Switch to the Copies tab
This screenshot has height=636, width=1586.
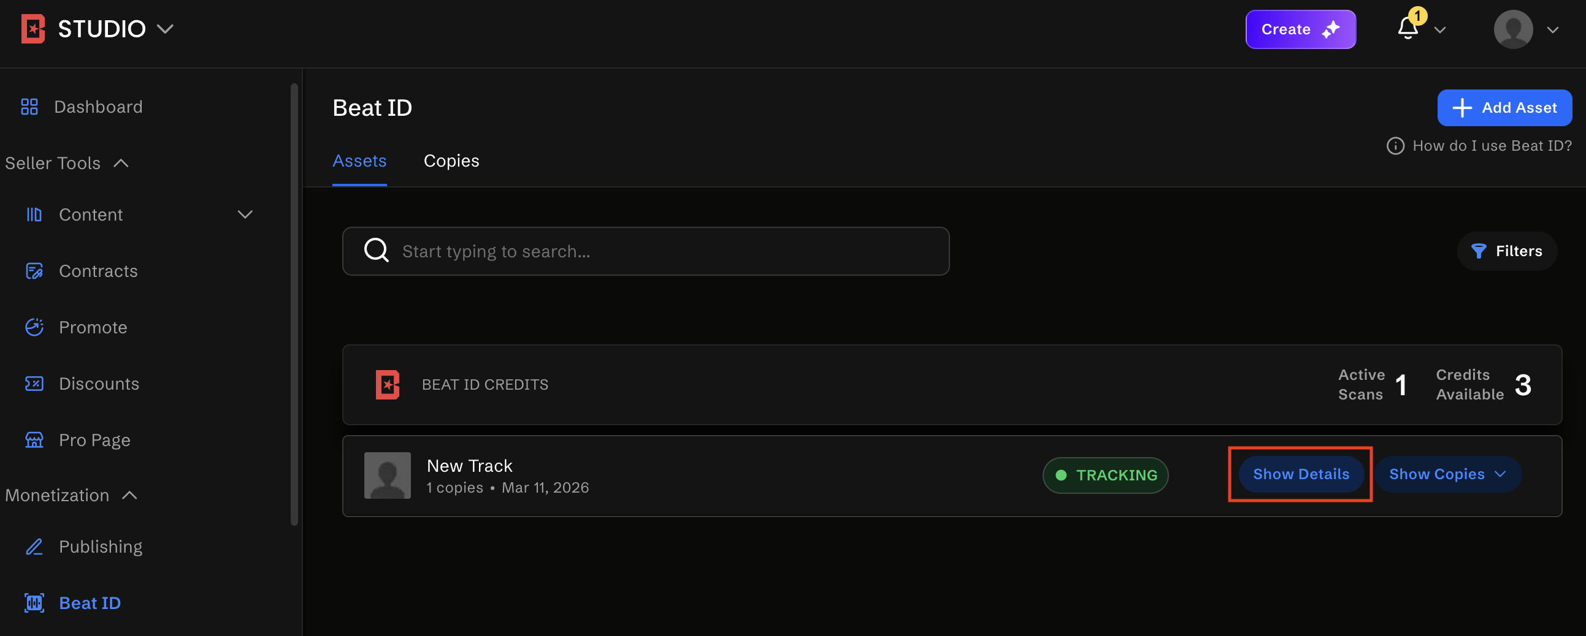point(451,161)
